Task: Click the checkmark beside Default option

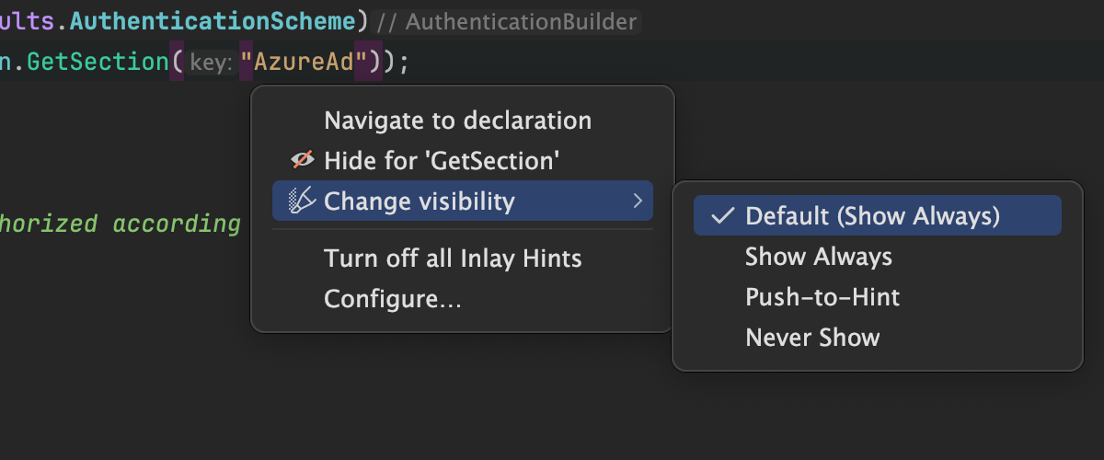Action: coord(724,215)
